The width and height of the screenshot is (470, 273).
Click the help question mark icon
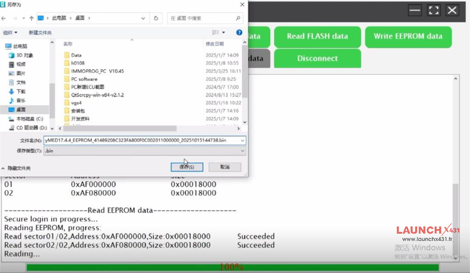coord(239,32)
